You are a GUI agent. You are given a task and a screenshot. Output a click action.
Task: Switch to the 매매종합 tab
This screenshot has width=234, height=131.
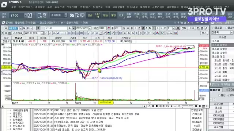[x=215, y=90]
